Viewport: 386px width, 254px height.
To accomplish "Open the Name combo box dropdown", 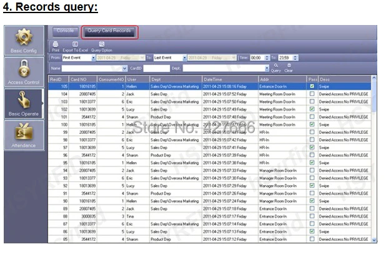I will [125, 68].
